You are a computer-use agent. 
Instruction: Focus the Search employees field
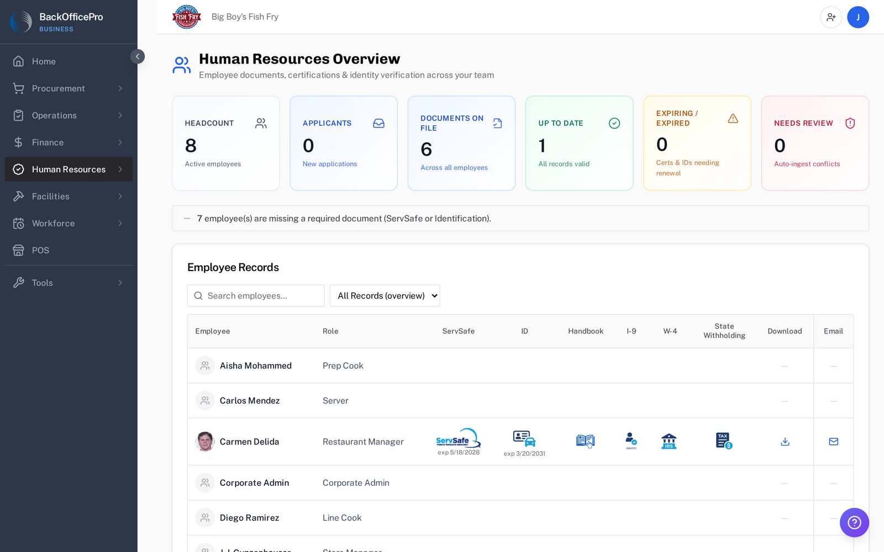point(256,296)
